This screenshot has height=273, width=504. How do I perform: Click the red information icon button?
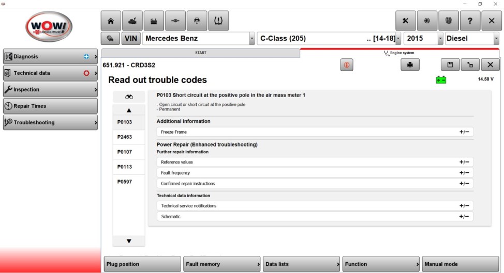click(x=347, y=65)
